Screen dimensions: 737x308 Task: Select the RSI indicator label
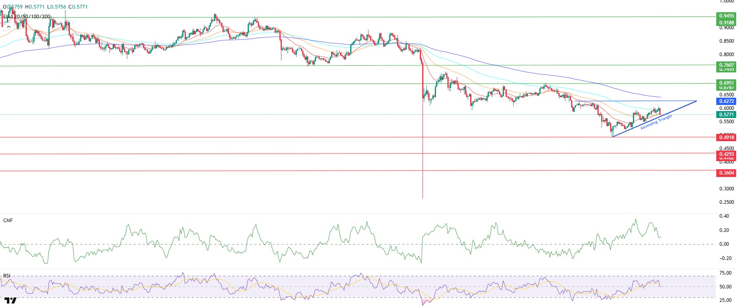[x=7, y=276]
